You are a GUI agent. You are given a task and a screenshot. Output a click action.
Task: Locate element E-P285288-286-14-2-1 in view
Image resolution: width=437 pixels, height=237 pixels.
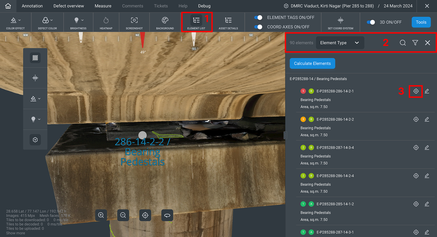click(416, 91)
